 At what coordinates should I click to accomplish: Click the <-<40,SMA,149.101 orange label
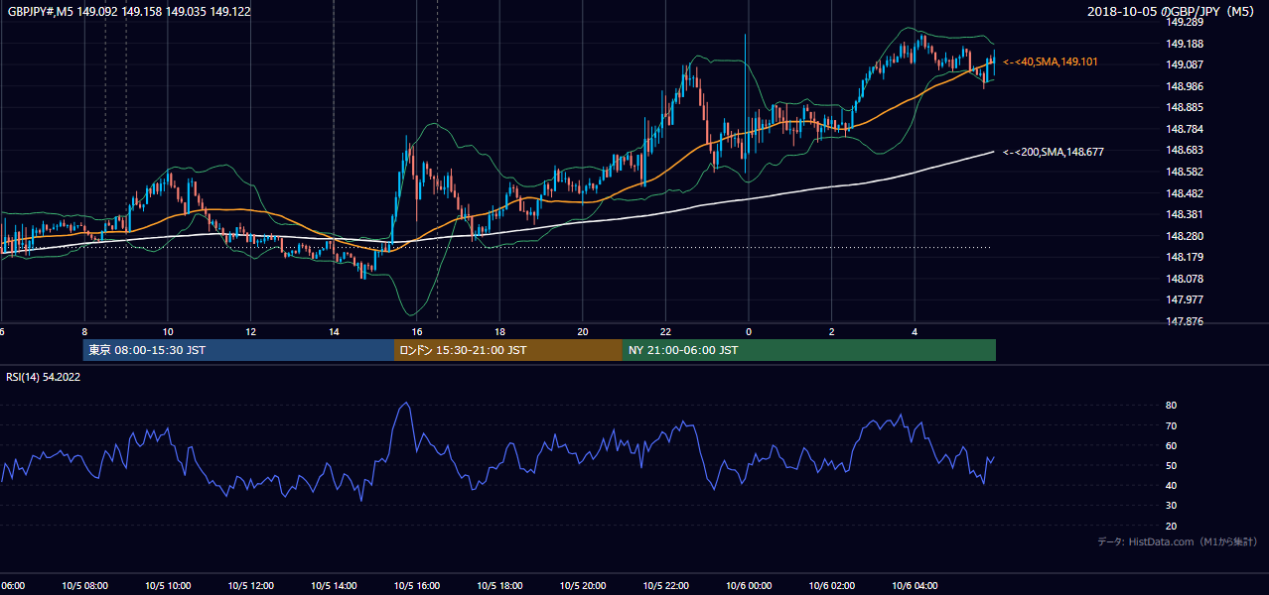tap(1050, 61)
